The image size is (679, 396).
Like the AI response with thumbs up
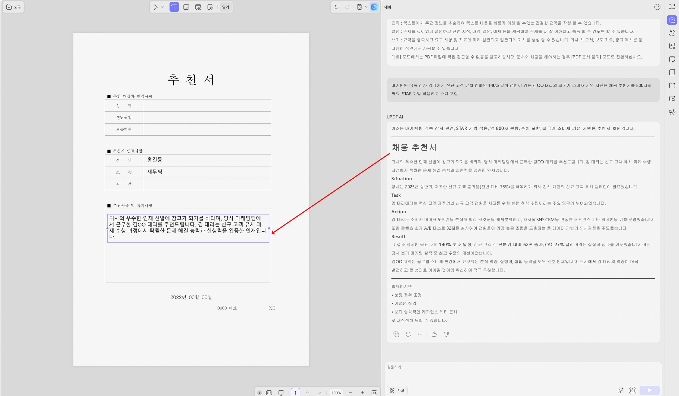pos(434,334)
